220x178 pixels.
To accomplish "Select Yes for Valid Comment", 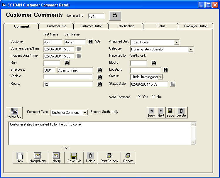I will coord(139,97).
